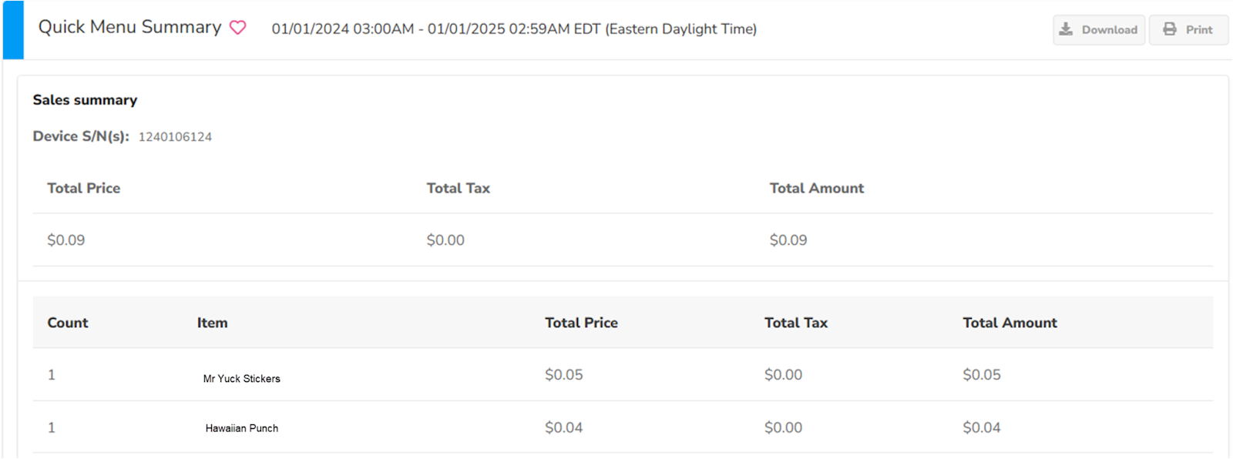Click the $0.05 total price for Mr Yuck Stickers
Image resolution: width=1233 pixels, height=459 pixels.
[563, 375]
